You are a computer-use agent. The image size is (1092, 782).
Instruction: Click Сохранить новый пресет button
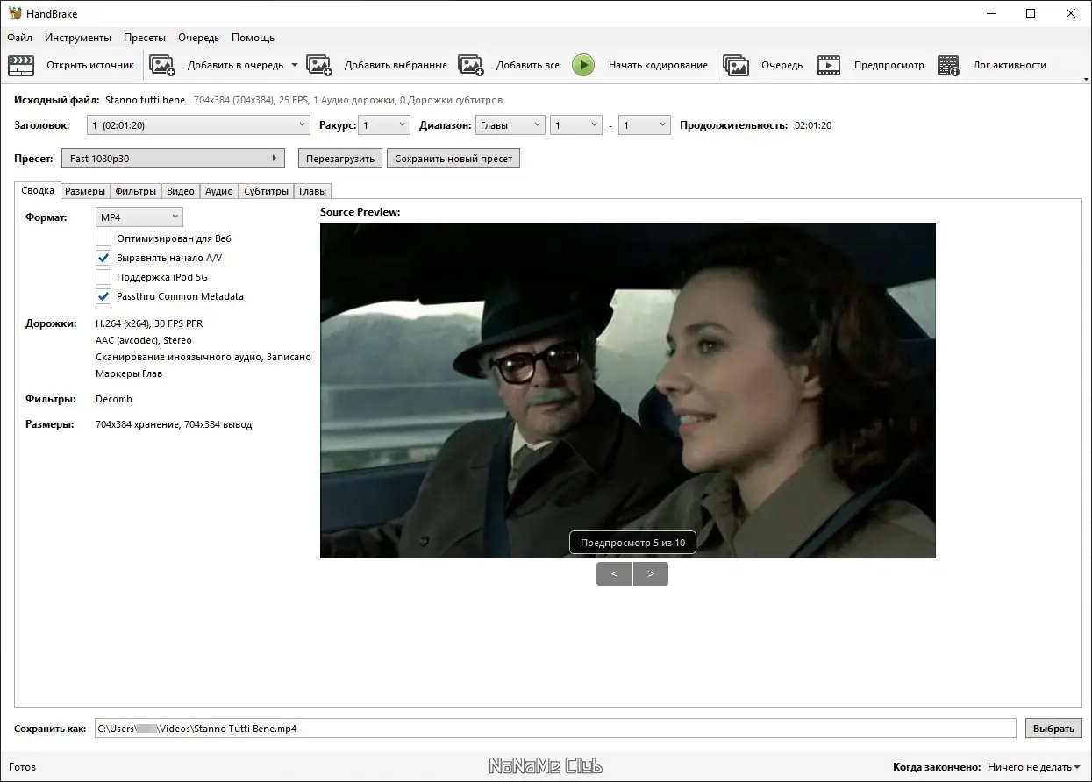click(453, 159)
